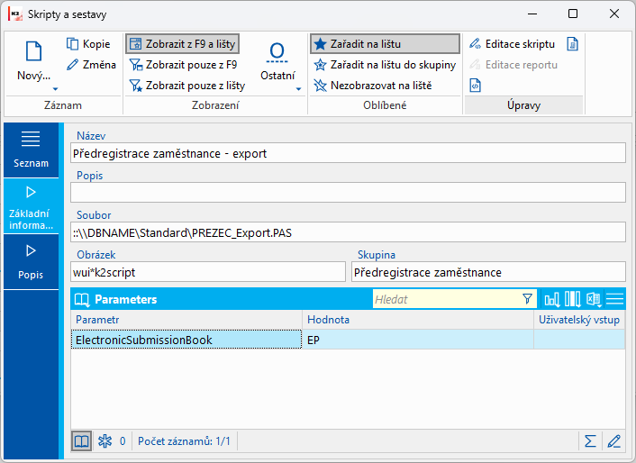
Task: Click the columns setup icon in Parameters header
Action: click(573, 300)
